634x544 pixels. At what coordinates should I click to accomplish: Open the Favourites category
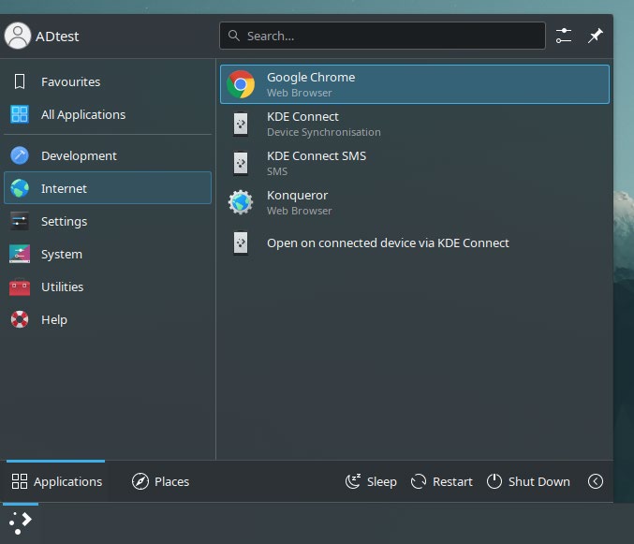(108, 81)
